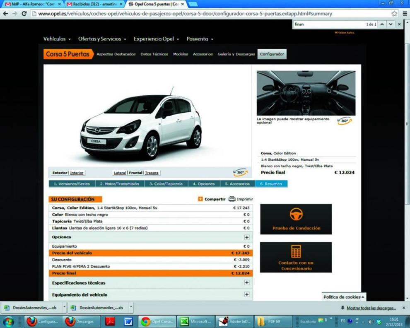
Task: Bookmark this page with the star icon
Action: [x=394, y=14]
